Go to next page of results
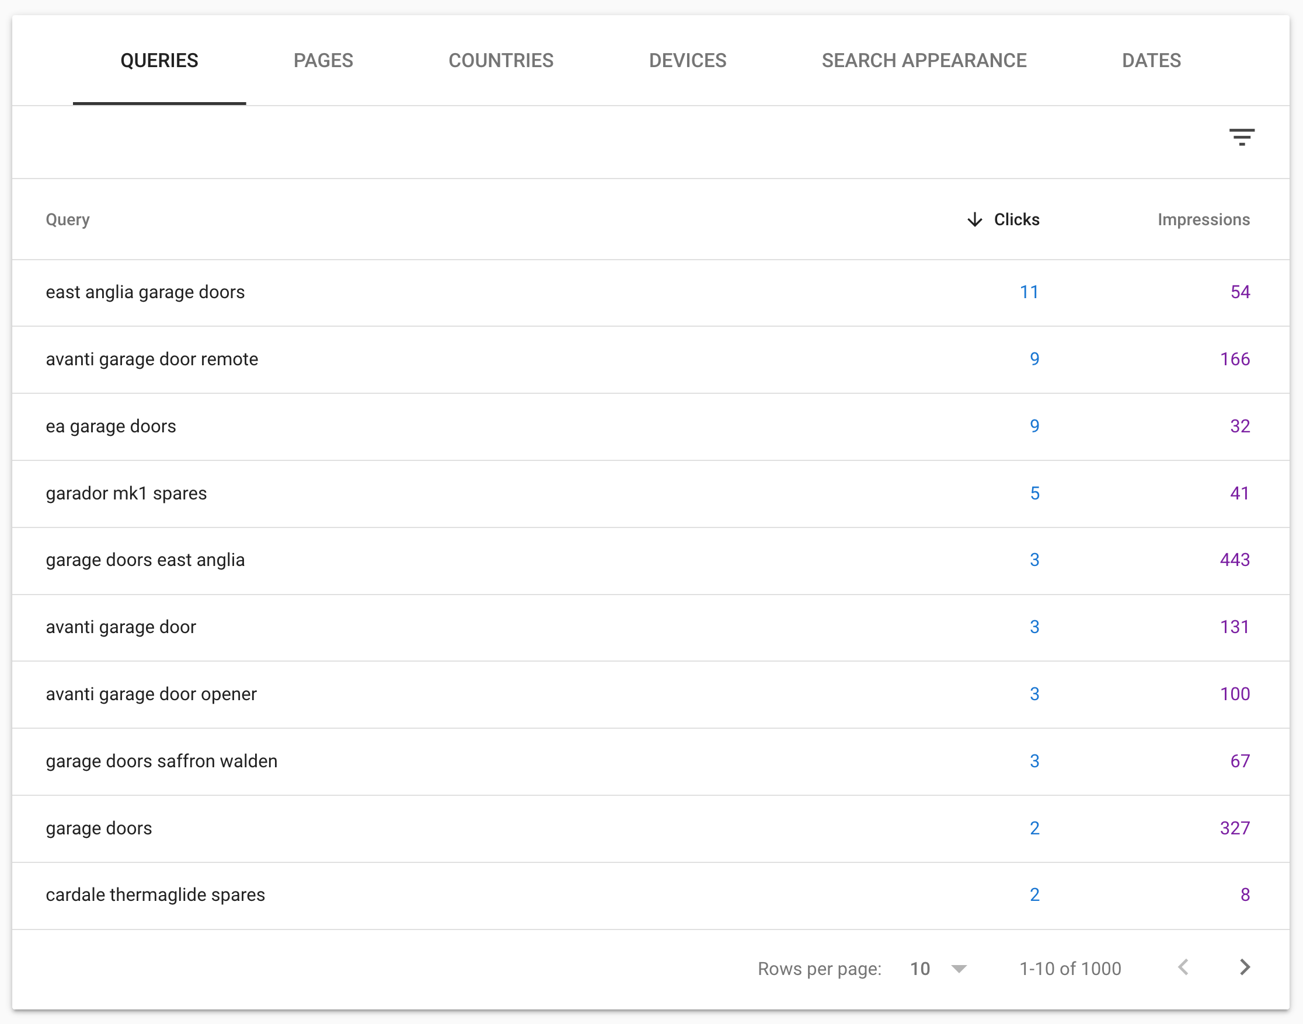 pyautogui.click(x=1245, y=967)
